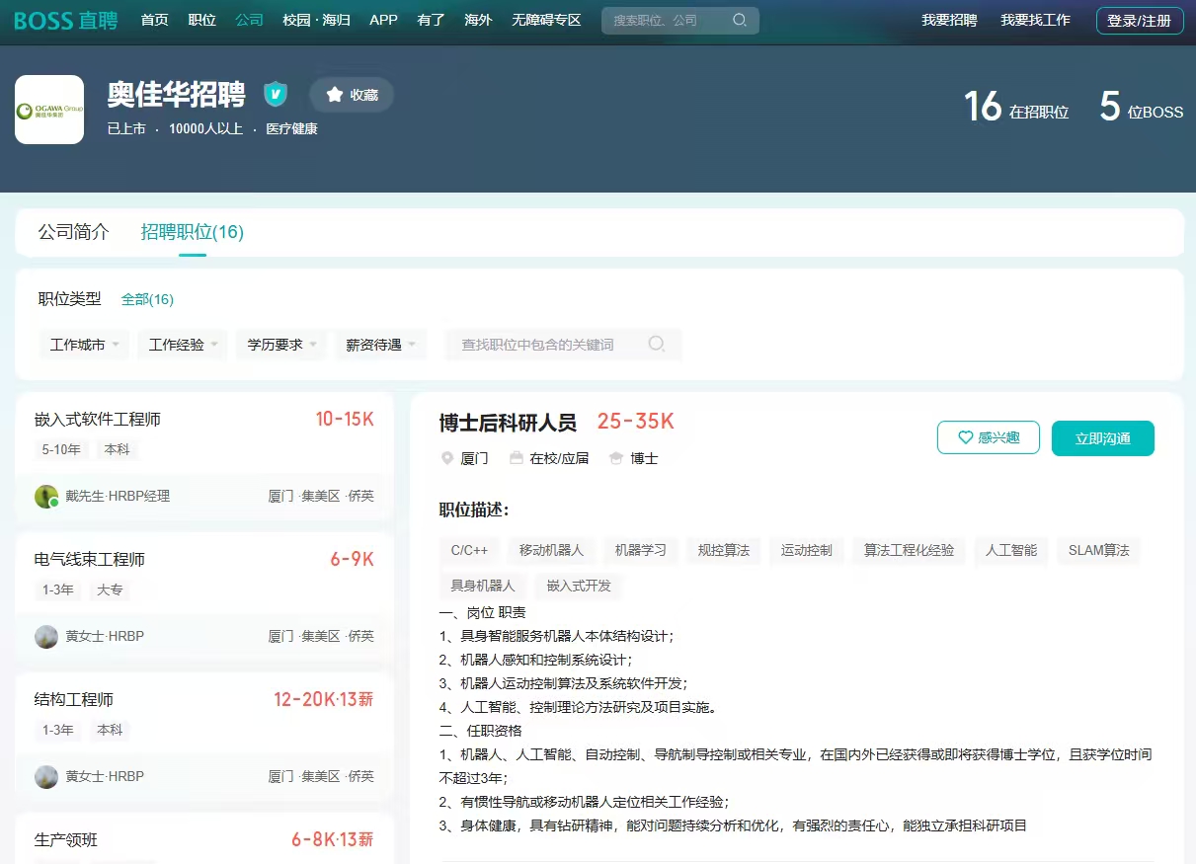Image resolution: width=1196 pixels, height=864 pixels.
Task: Open the 校园·海归 menu item
Action: [316, 21]
